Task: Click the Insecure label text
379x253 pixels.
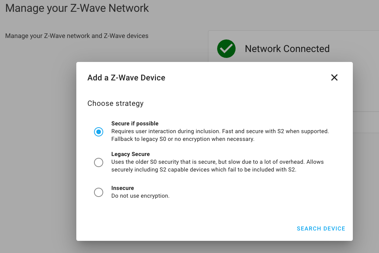Action: click(x=122, y=188)
